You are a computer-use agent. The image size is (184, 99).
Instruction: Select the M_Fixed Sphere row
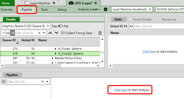click(50, 49)
